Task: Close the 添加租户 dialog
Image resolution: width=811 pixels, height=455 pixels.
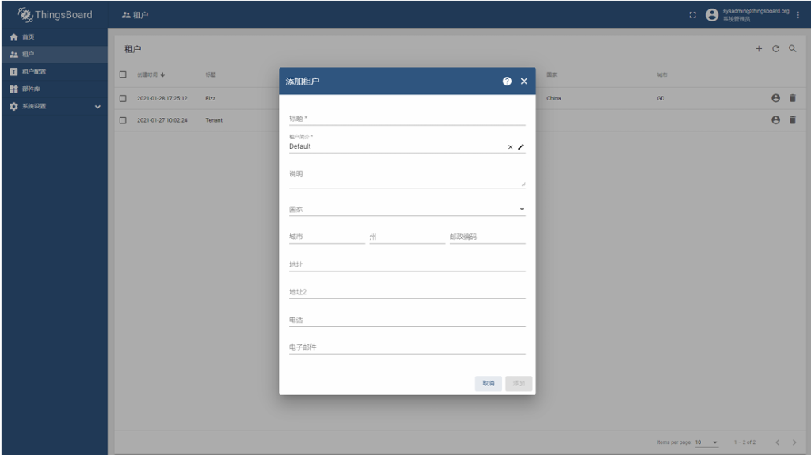Action: tap(524, 82)
